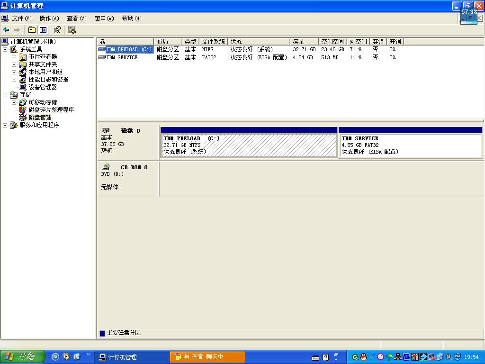Launch the media player quick launch icon

click(x=66, y=357)
